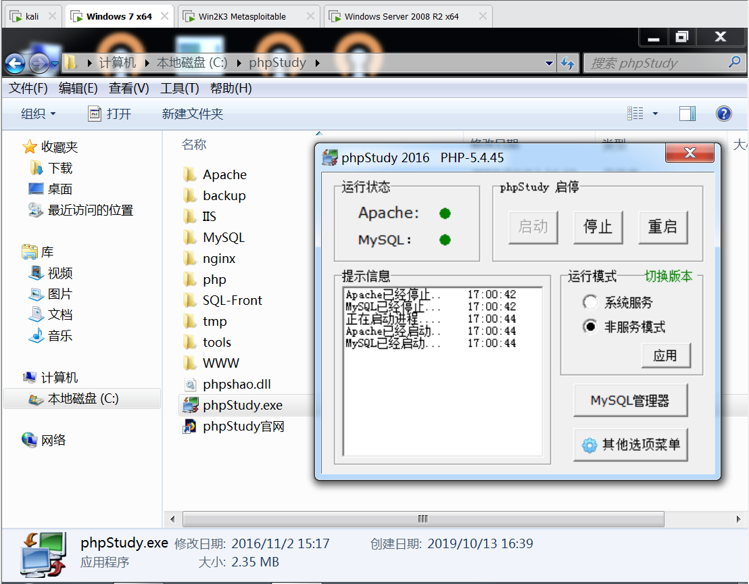Open the 图片 library
Image resolution: width=749 pixels, height=584 pixels.
click(x=51, y=294)
